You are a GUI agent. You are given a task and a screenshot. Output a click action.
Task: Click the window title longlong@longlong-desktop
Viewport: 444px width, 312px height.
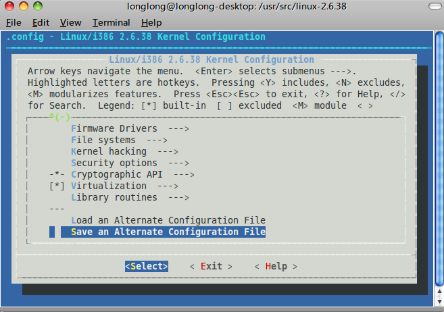tap(237, 6)
